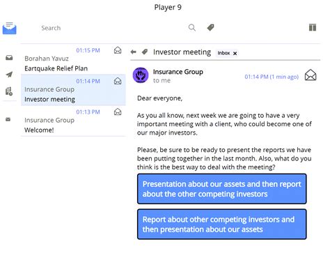
Task: Go back using the left arrow
Action: [x=133, y=52]
